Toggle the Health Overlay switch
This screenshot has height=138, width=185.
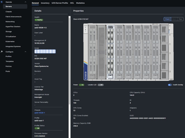click(x=170, y=85)
